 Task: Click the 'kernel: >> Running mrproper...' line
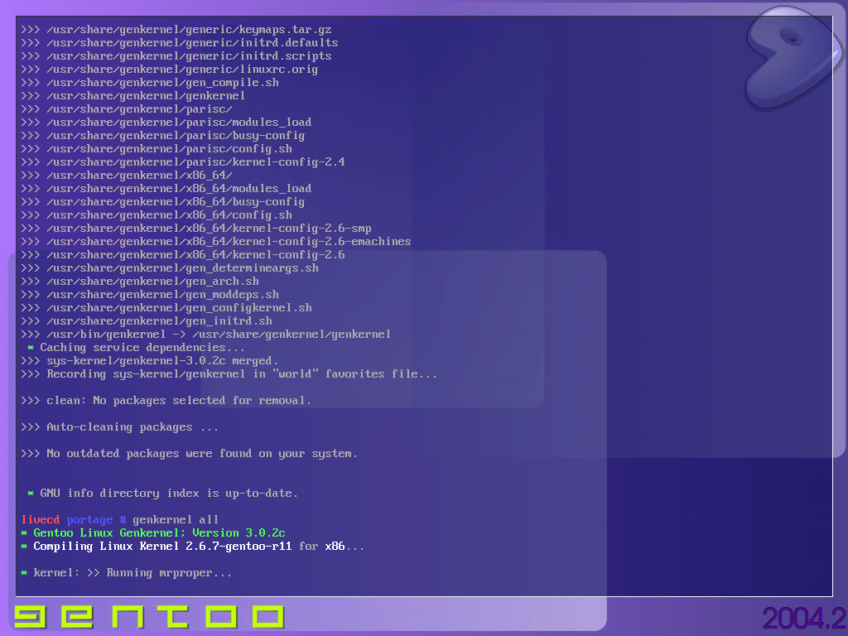[127, 573]
